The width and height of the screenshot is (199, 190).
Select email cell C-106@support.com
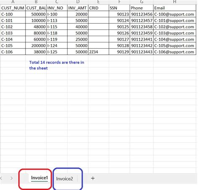(x=175, y=52)
